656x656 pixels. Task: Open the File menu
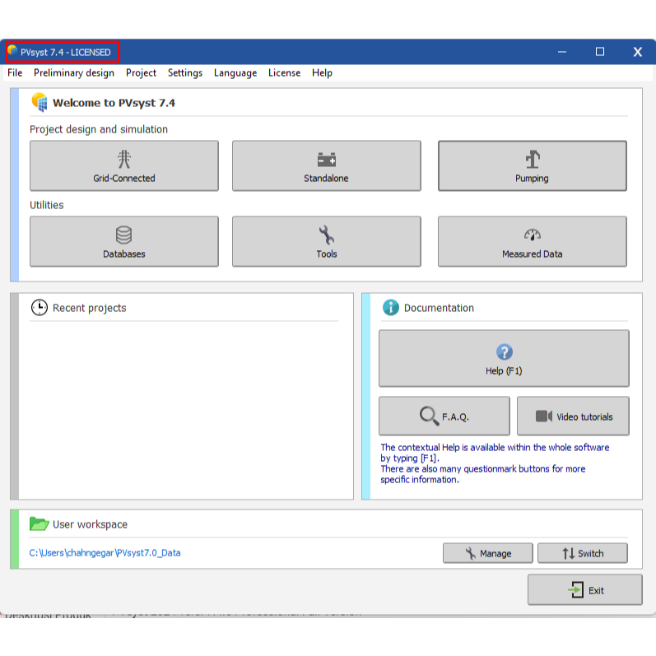pos(15,72)
